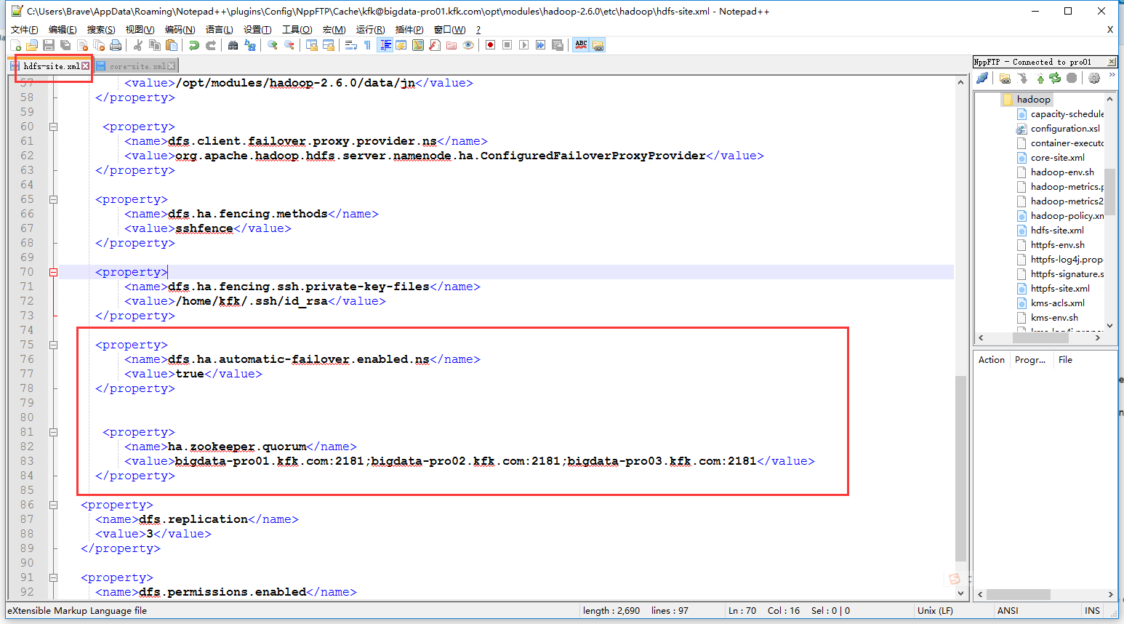Open the 视图(V) menu
1124x624 pixels.
pyautogui.click(x=140, y=30)
